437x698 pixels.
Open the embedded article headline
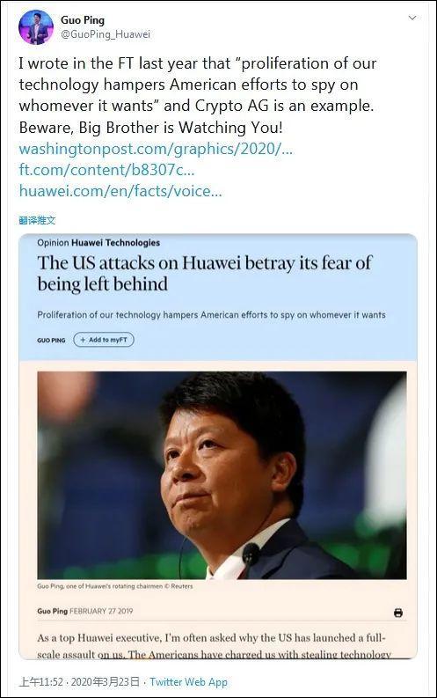point(204,274)
